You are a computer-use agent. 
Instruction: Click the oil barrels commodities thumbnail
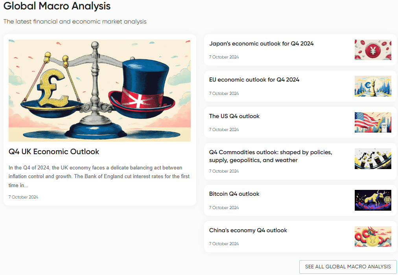tap(373, 158)
